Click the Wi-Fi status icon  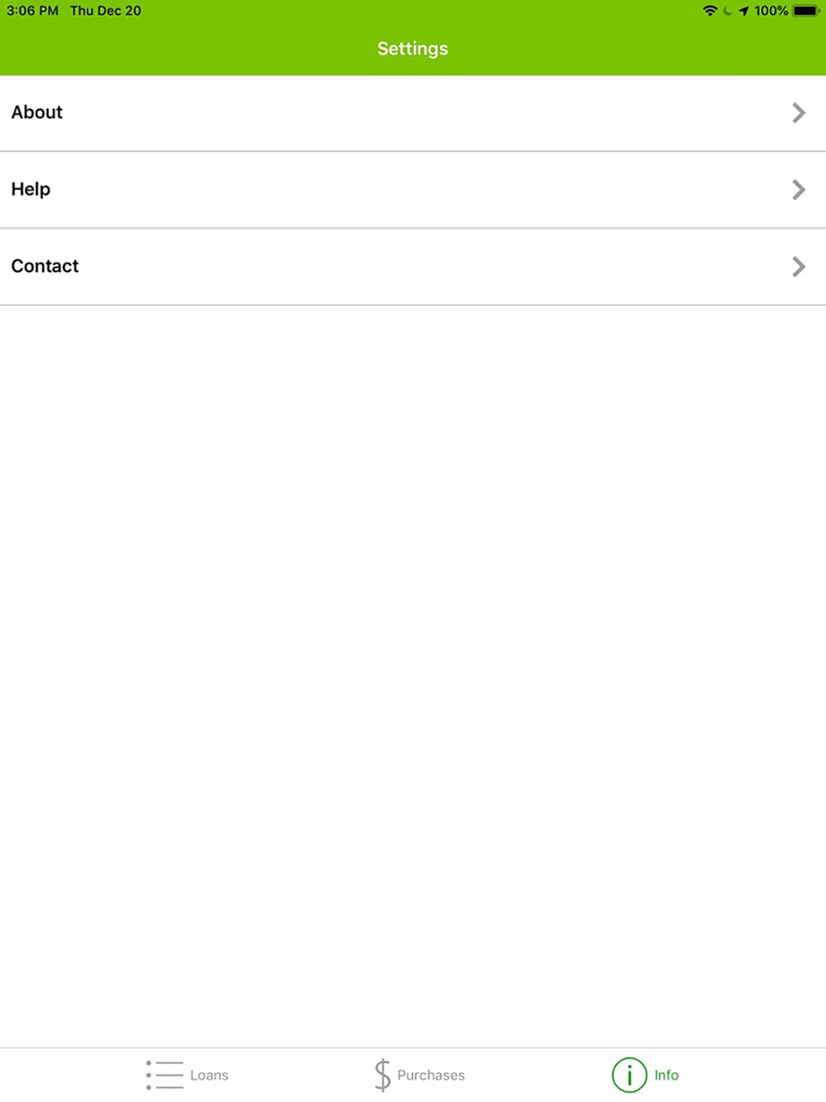click(x=710, y=11)
